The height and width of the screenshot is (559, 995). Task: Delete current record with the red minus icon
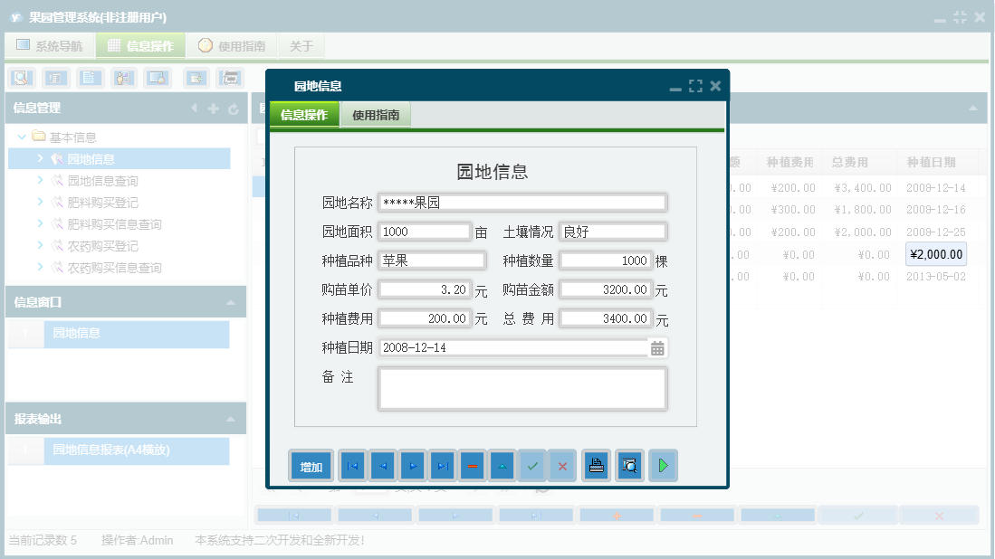474,465
